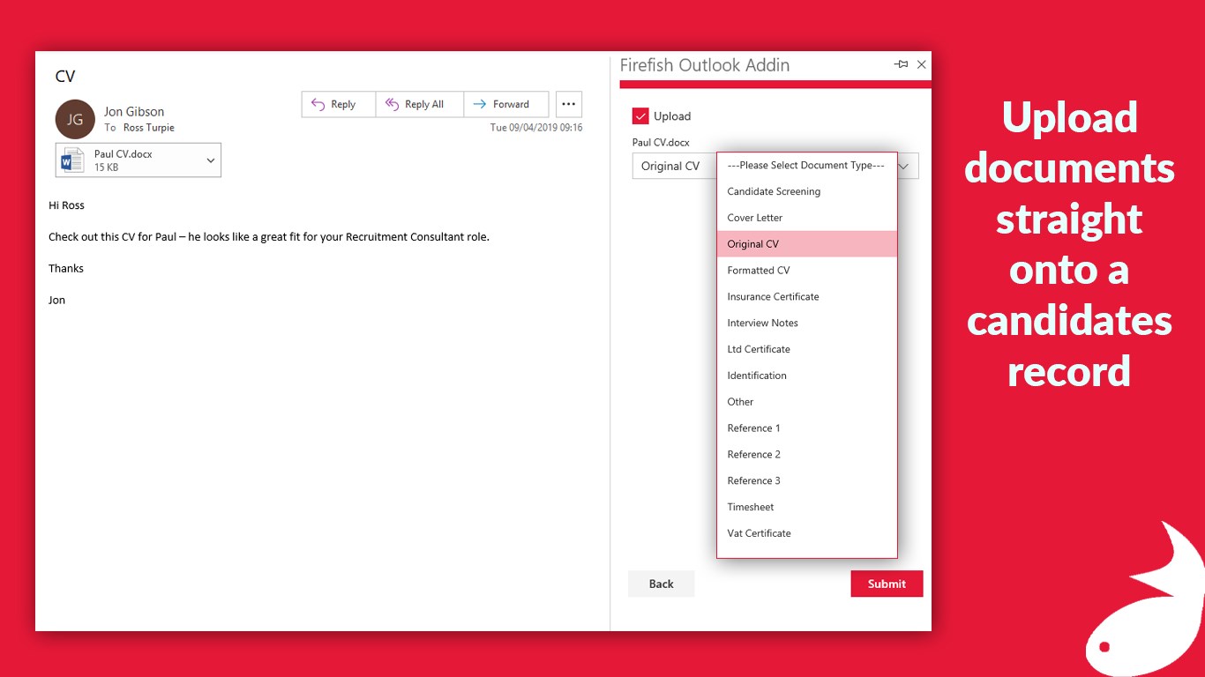Click recipient Ross Turpie

(149, 128)
